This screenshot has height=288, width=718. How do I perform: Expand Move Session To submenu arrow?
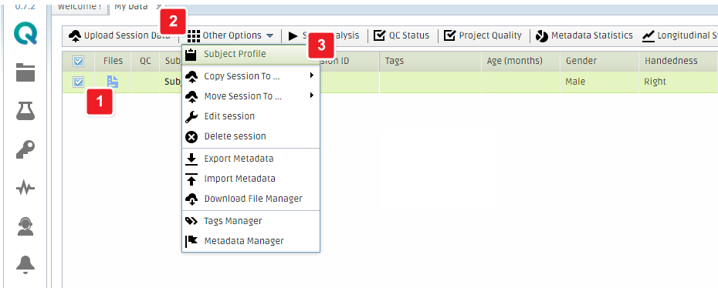point(312,95)
